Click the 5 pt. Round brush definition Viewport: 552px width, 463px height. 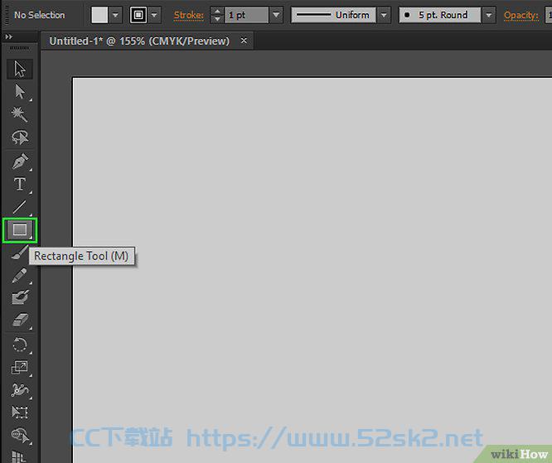[440, 15]
